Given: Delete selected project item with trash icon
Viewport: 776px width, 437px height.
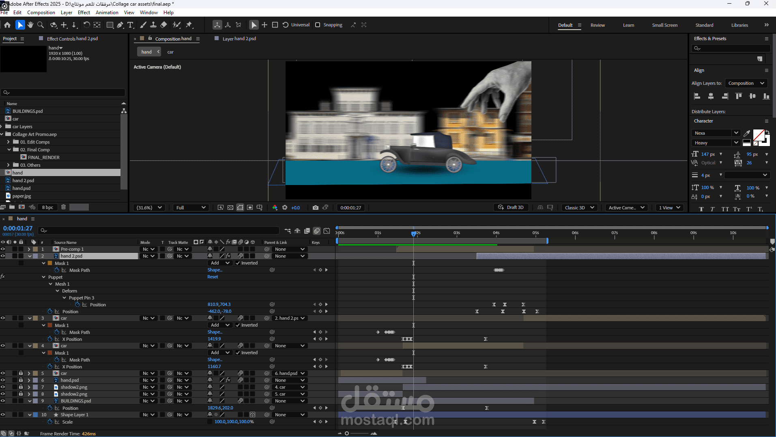Looking at the screenshot, I should pyautogui.click(x=64, y=207).
